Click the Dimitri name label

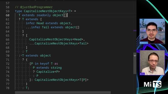(144, 43)
